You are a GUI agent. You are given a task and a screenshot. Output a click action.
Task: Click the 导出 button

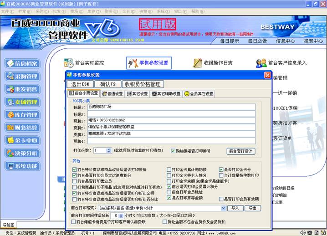click(x=253, y=208)
